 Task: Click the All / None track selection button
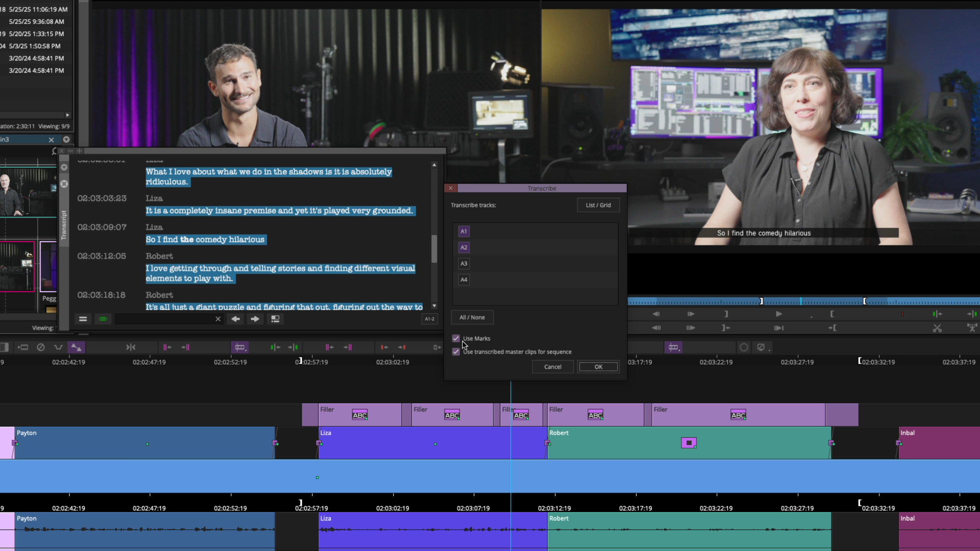tap(472, 317)
